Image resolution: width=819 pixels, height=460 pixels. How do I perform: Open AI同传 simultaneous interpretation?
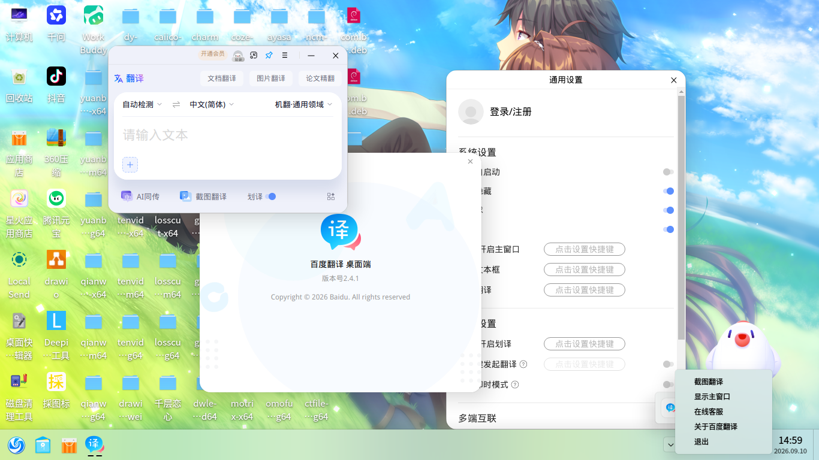click(x=140, y=196)
